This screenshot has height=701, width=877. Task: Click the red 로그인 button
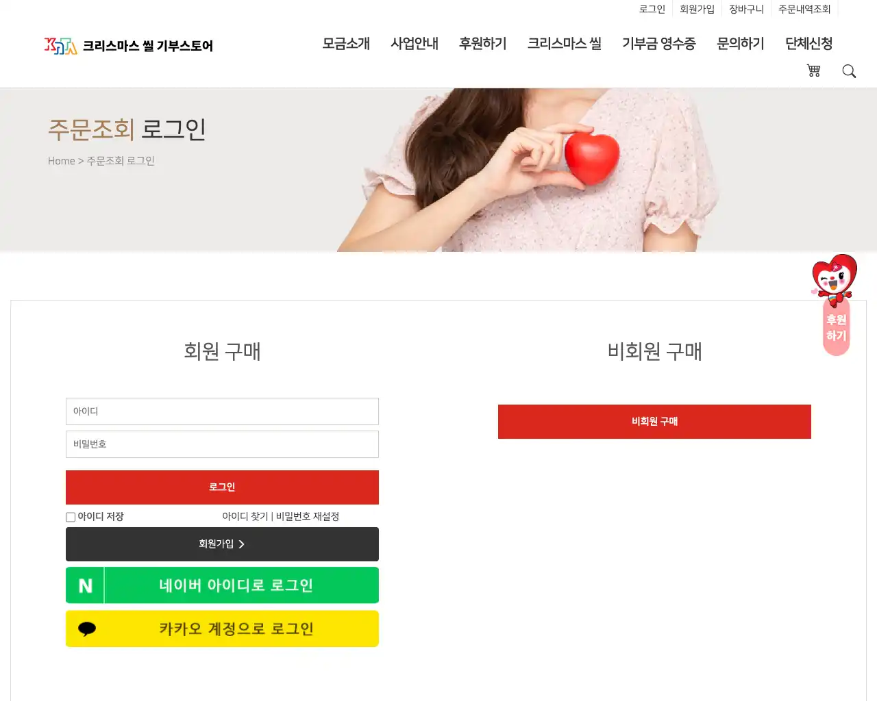pos(222,487)
